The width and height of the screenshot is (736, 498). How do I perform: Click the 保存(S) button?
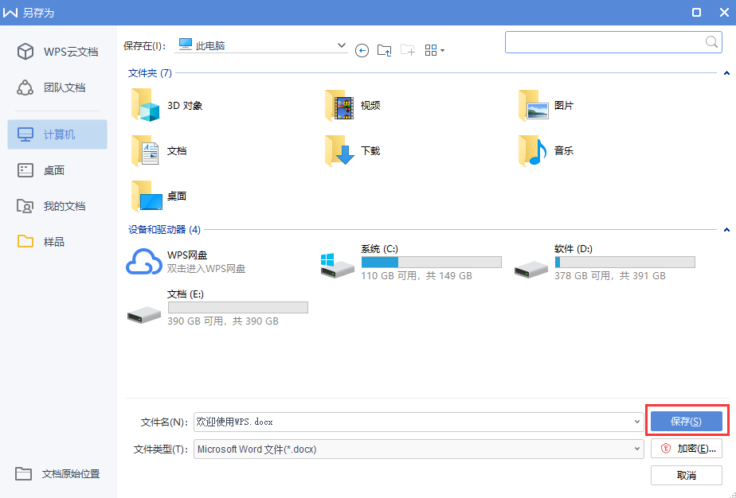(x=687, y=421)
